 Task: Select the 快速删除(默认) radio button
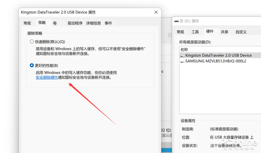(32, 41)
